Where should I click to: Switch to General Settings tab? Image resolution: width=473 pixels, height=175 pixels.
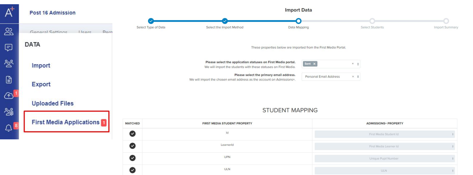pyautogui.click(x=49, y=32)
